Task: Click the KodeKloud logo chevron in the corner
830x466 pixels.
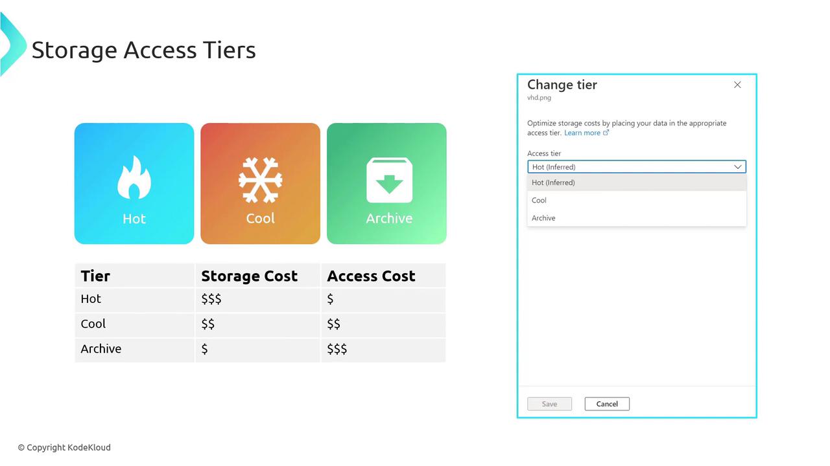Action: (11, 44)
